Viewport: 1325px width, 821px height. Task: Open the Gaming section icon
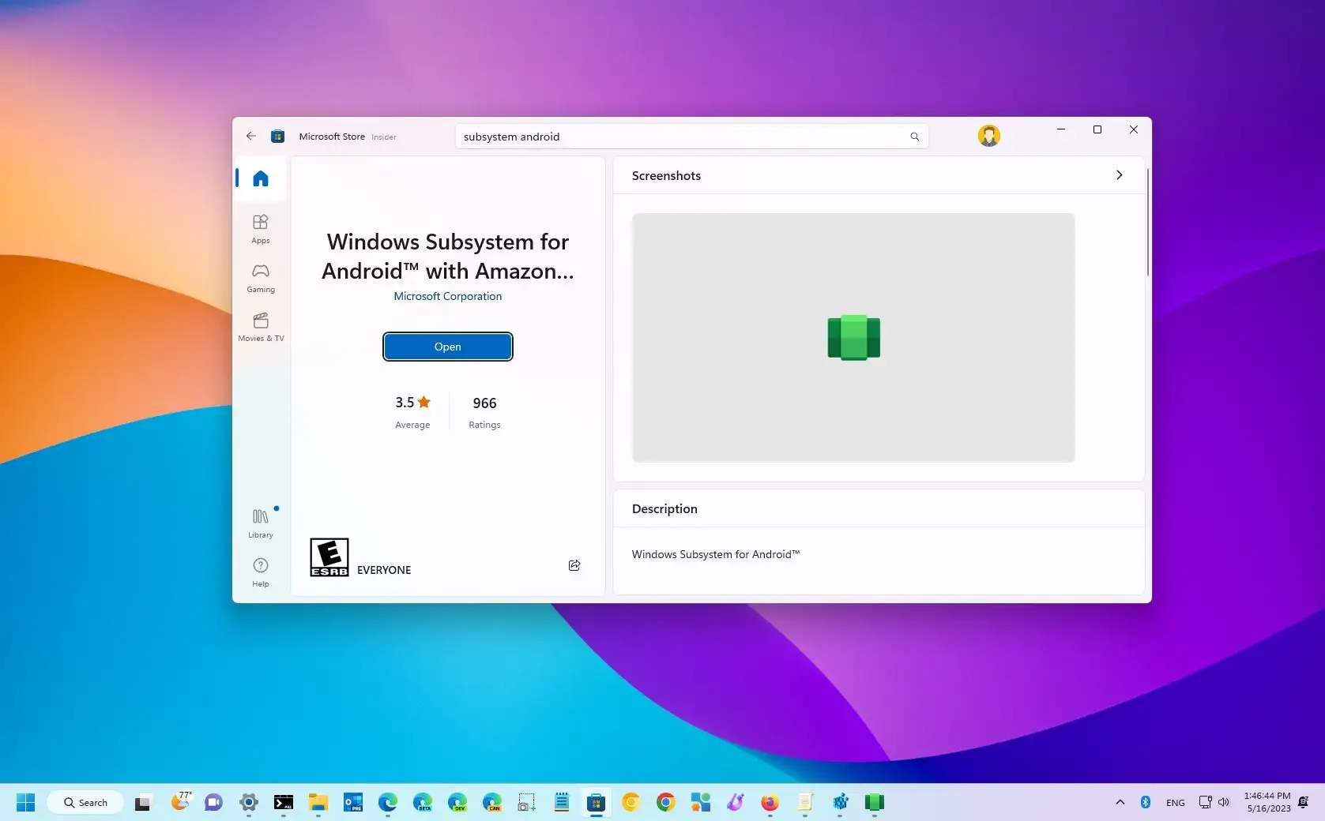point(261,278)
